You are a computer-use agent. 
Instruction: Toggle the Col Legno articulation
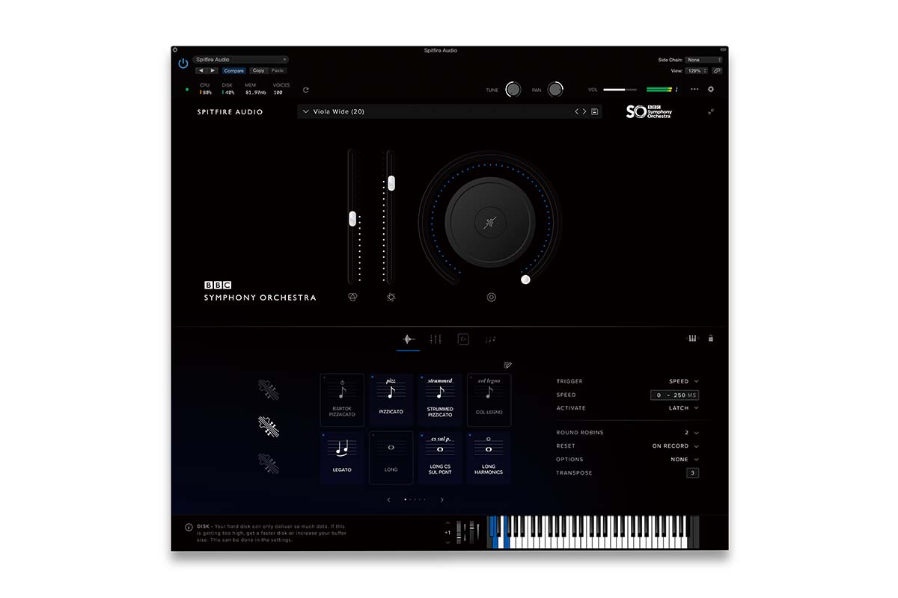[x=489, y=400]
